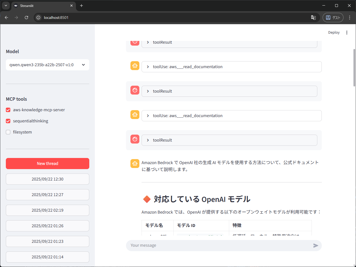Screen dimensions: 356x267
Task: Click the main page vertical scrollbar
Action: pos(354,68)
